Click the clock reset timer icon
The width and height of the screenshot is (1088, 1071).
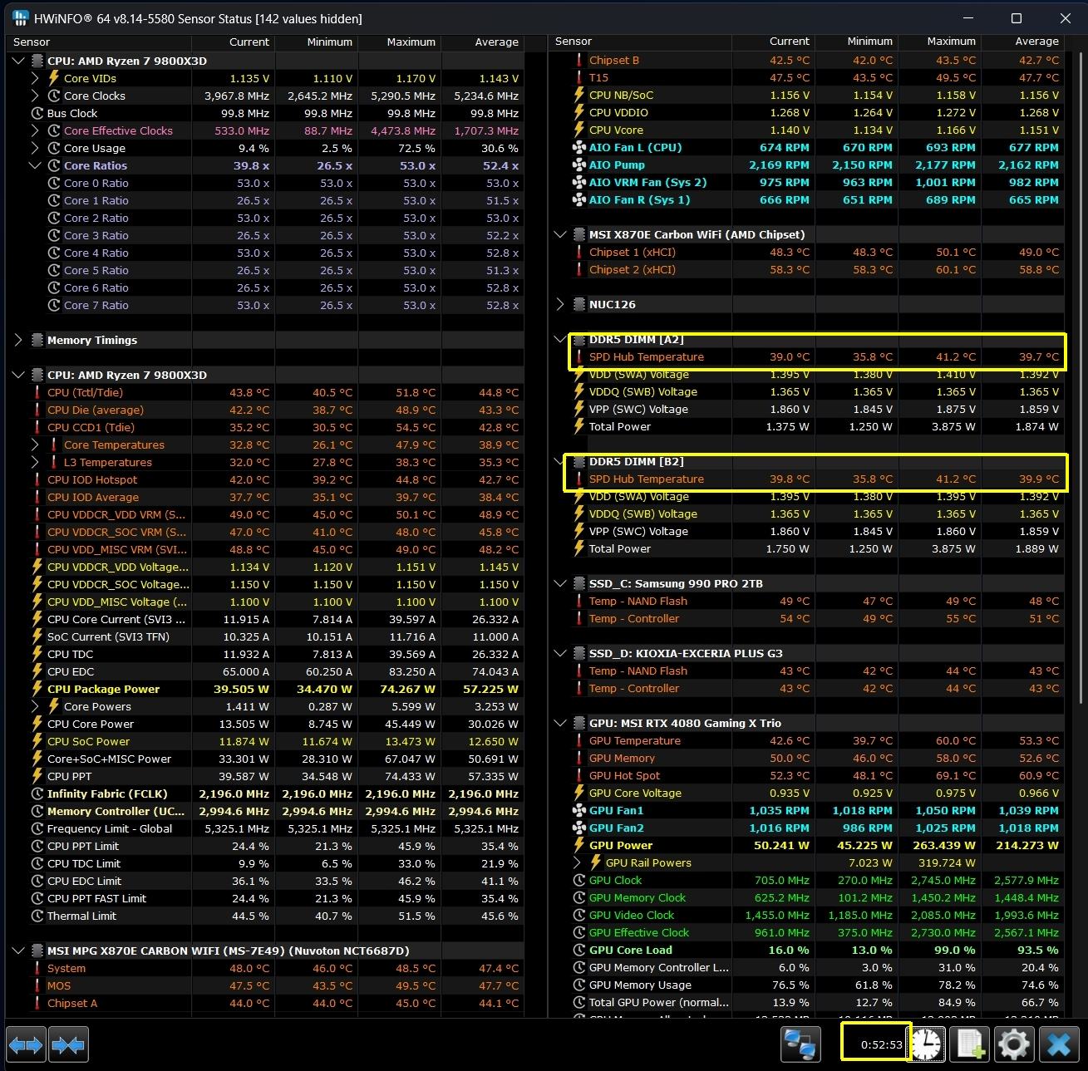tap(926, 1044)
